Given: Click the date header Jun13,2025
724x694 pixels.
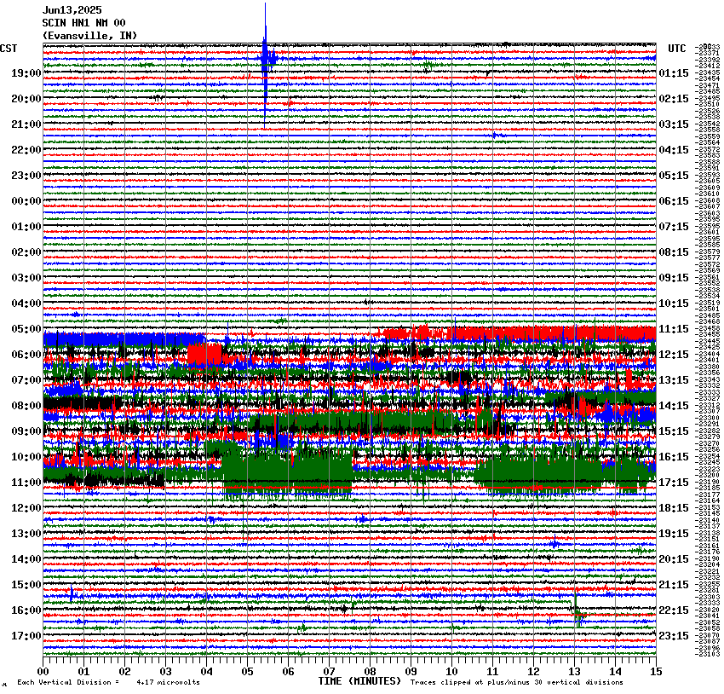Looking at the screenshot, I should point(72,10).
